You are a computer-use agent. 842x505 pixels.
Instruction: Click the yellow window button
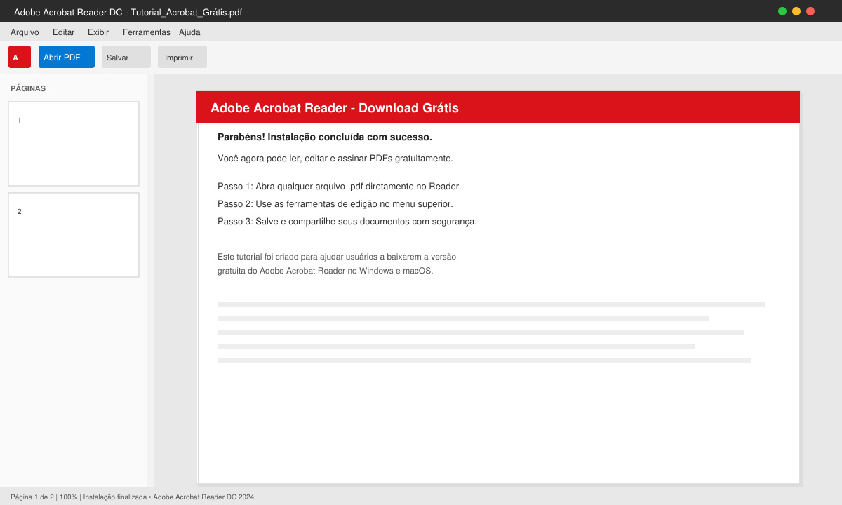point(796,11)
